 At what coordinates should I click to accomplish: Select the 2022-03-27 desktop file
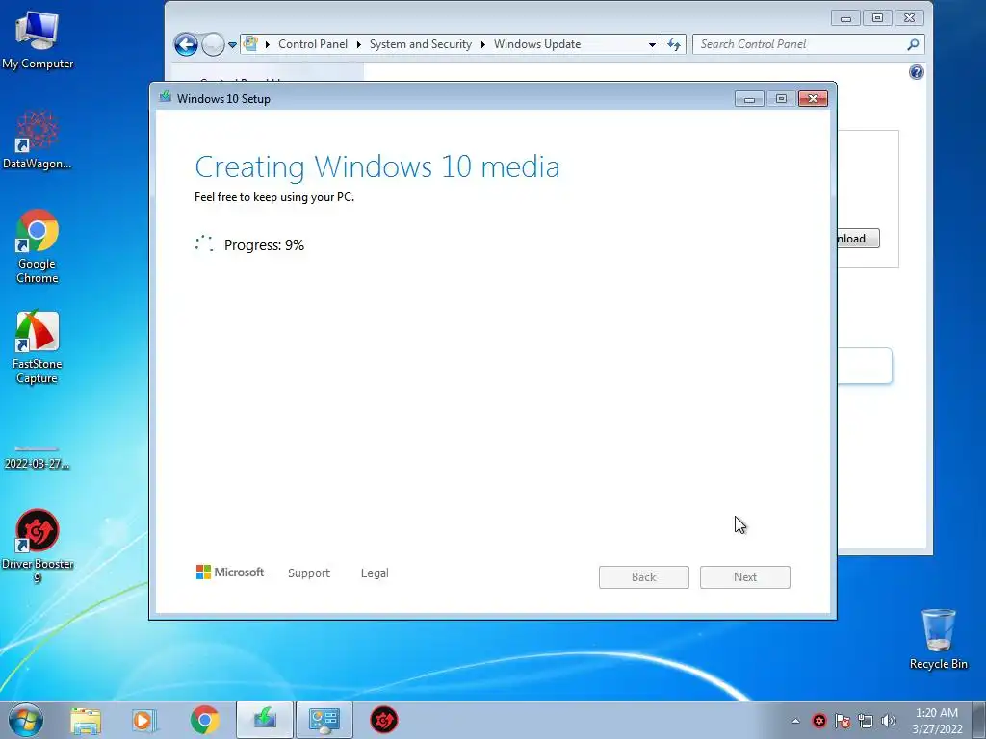click(37, 458)
